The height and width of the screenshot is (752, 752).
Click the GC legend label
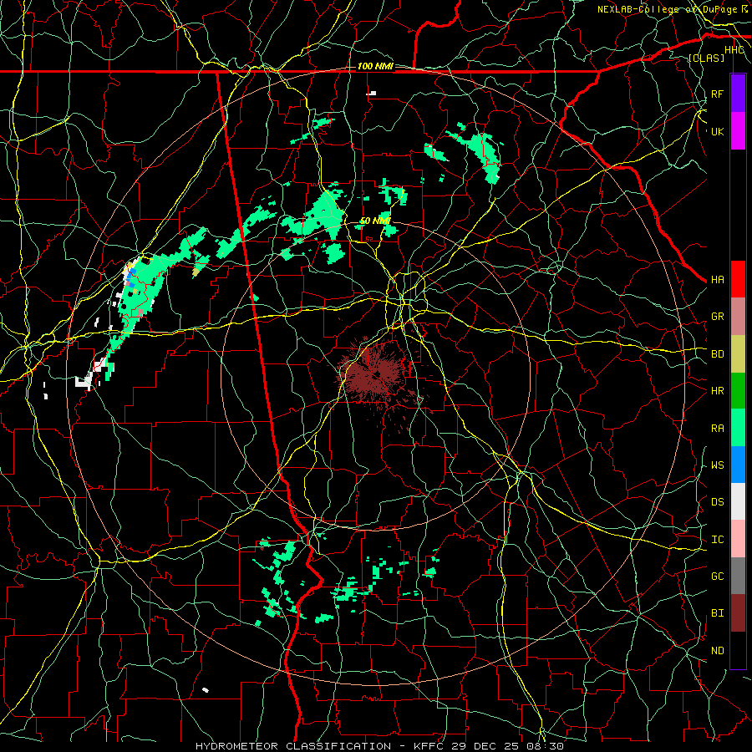[x=718, y=577]
